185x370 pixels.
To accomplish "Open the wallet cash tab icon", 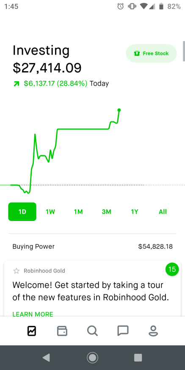I will [x=62, y=331].
